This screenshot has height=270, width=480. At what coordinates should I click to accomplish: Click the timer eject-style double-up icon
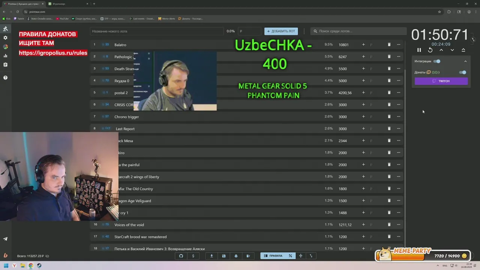[x=463, y=50]
